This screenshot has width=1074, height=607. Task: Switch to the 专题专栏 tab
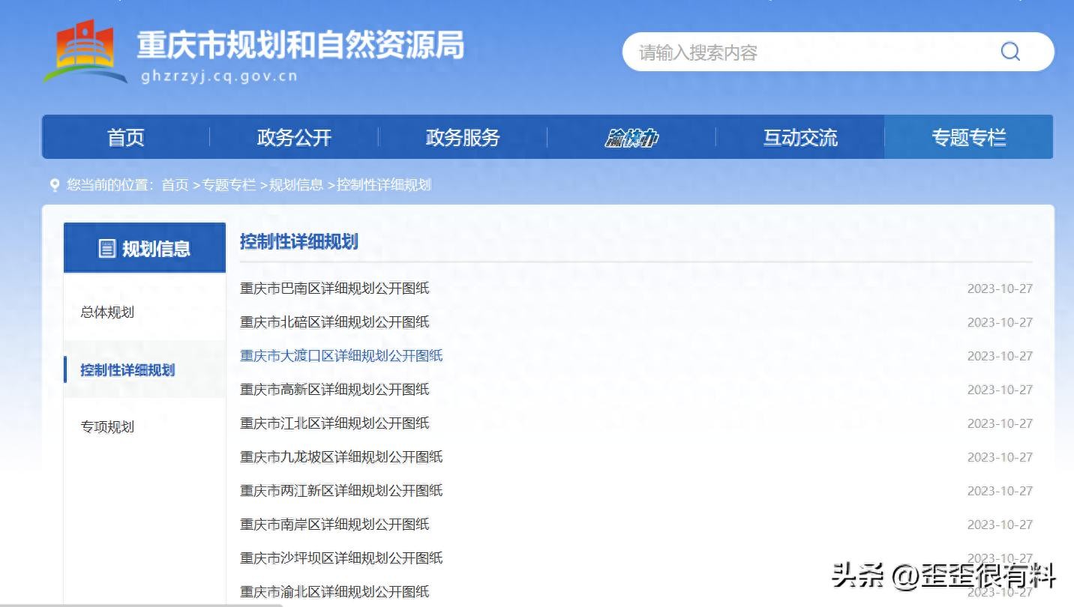(968, 138)
